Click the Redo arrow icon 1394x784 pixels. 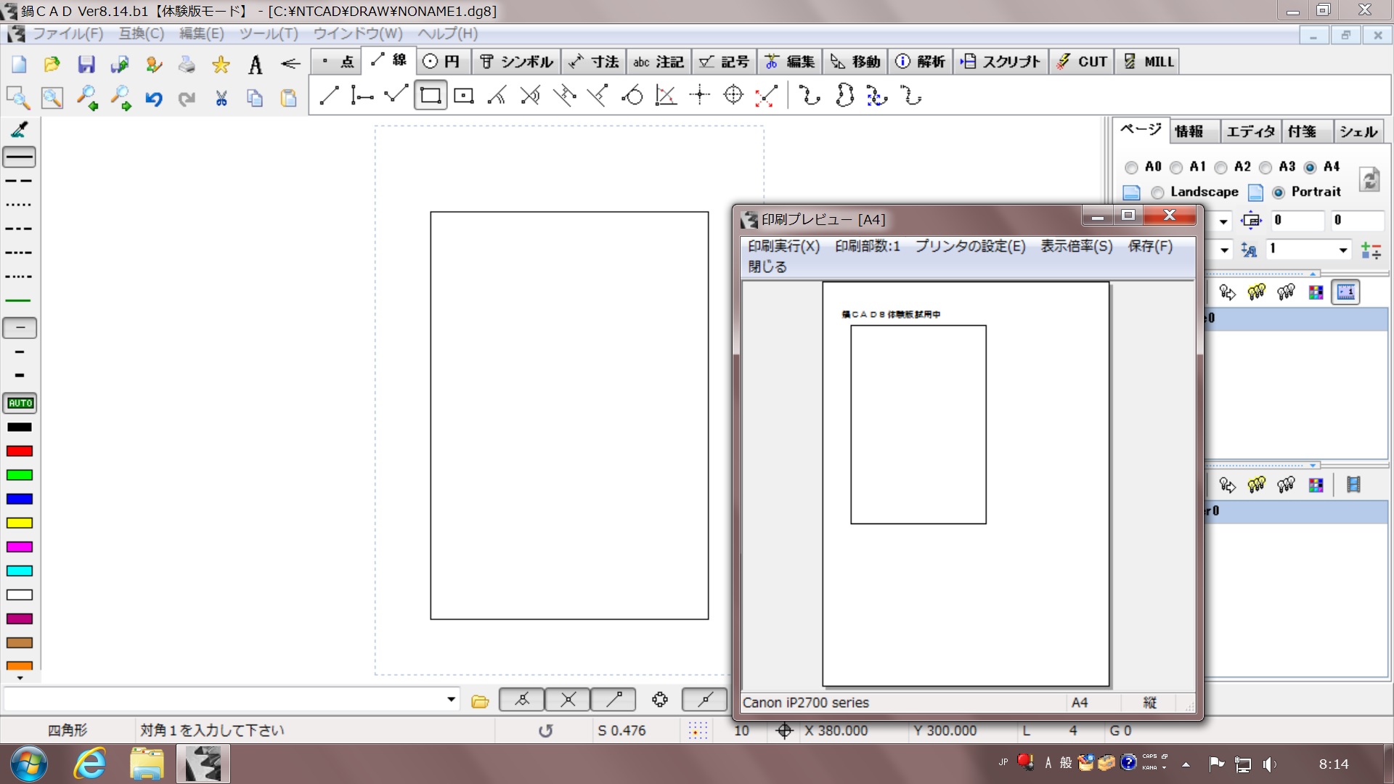[187, 98]
